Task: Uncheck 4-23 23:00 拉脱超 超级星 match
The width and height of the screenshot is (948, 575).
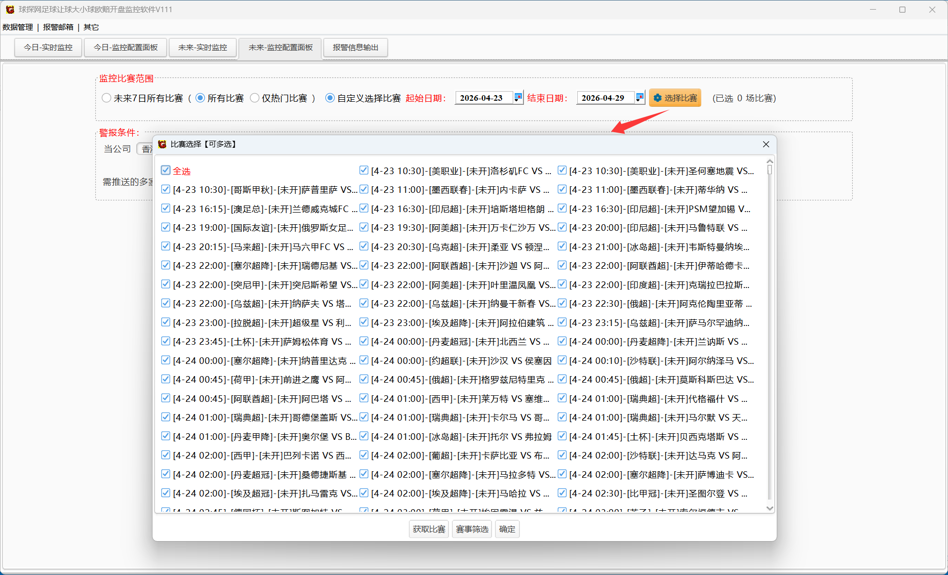Action: (x=166, y=322)
